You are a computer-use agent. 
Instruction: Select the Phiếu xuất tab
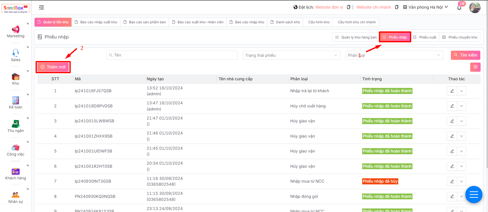(425, 37)
